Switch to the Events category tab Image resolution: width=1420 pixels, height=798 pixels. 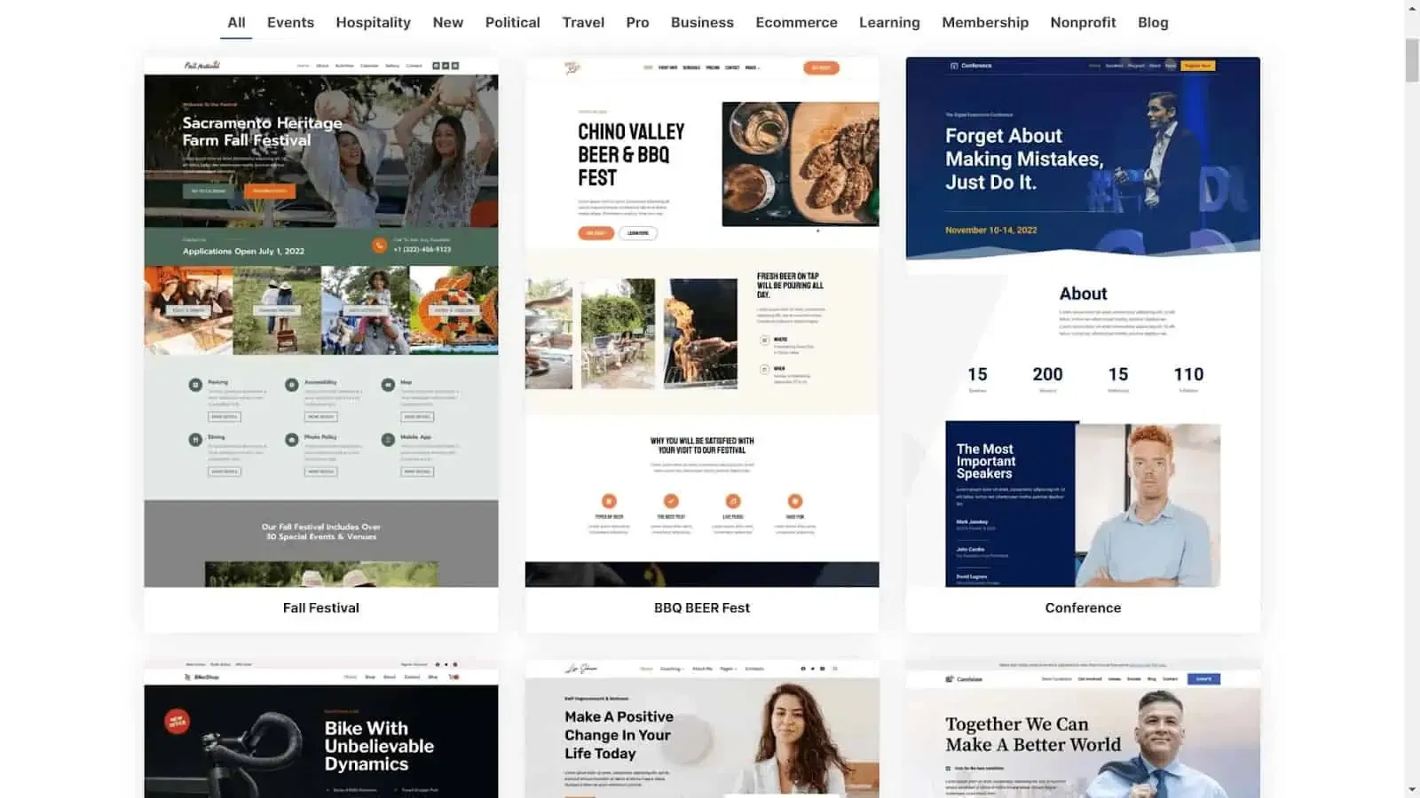click(290, 22)
